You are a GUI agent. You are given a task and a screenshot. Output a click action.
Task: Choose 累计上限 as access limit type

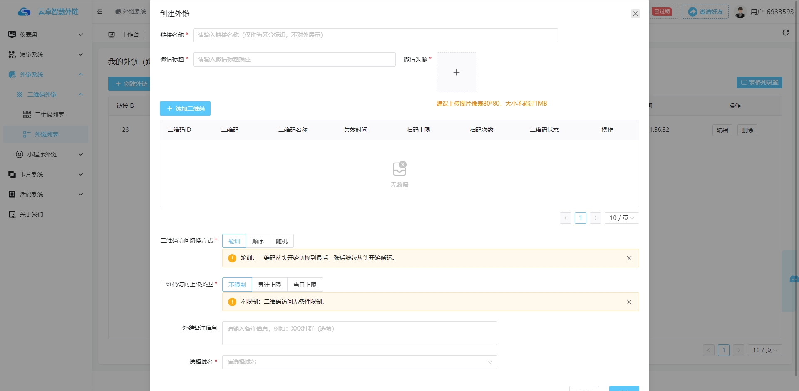270,285
